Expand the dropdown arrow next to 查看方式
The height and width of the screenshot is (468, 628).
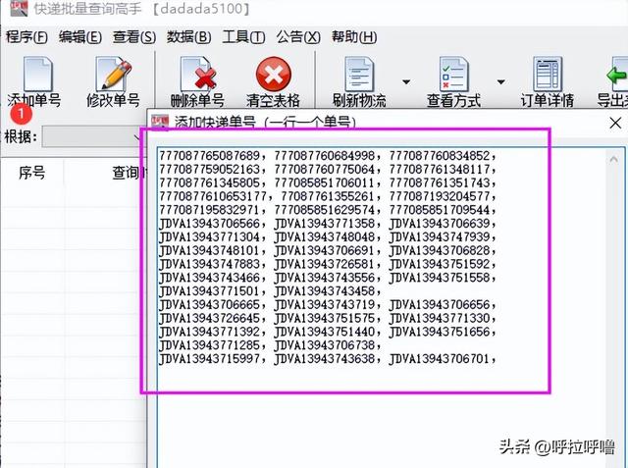point(500,82)
